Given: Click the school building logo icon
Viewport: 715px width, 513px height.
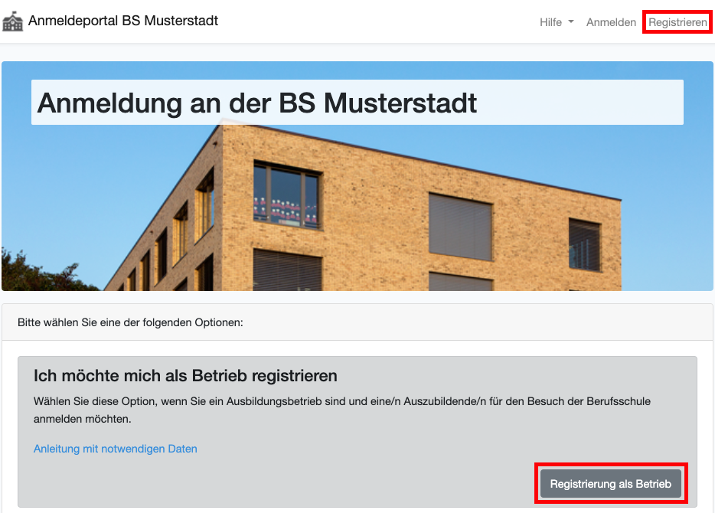Looking at the screenshot, I should click(x=13, y=22).
